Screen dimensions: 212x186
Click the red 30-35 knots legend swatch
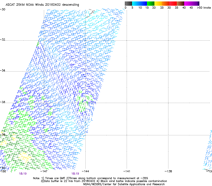173,3
